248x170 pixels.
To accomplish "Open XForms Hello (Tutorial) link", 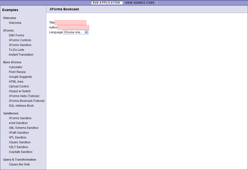I will pos(24,96).
